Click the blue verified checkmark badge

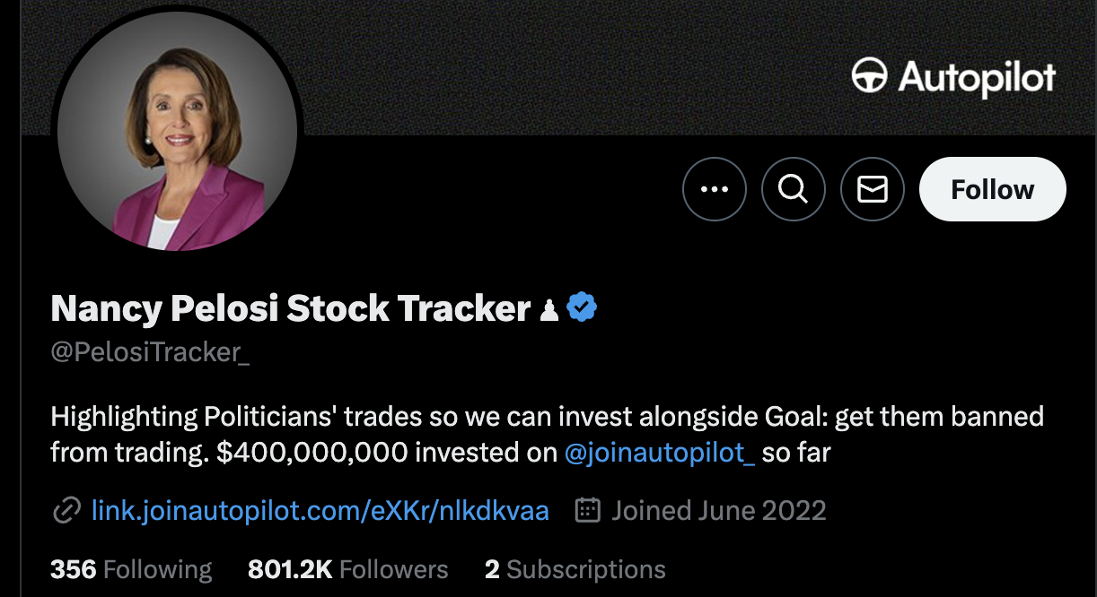(x=583, y=308)
